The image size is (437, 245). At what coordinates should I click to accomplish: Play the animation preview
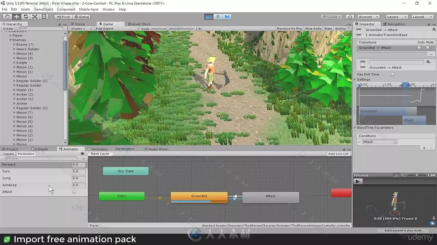tap(357, 181)
